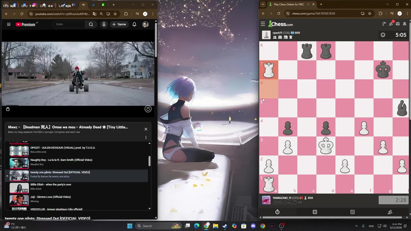Click the YouTube search magnifier button
Screen dimensions: 411x231
pos(91,24)
